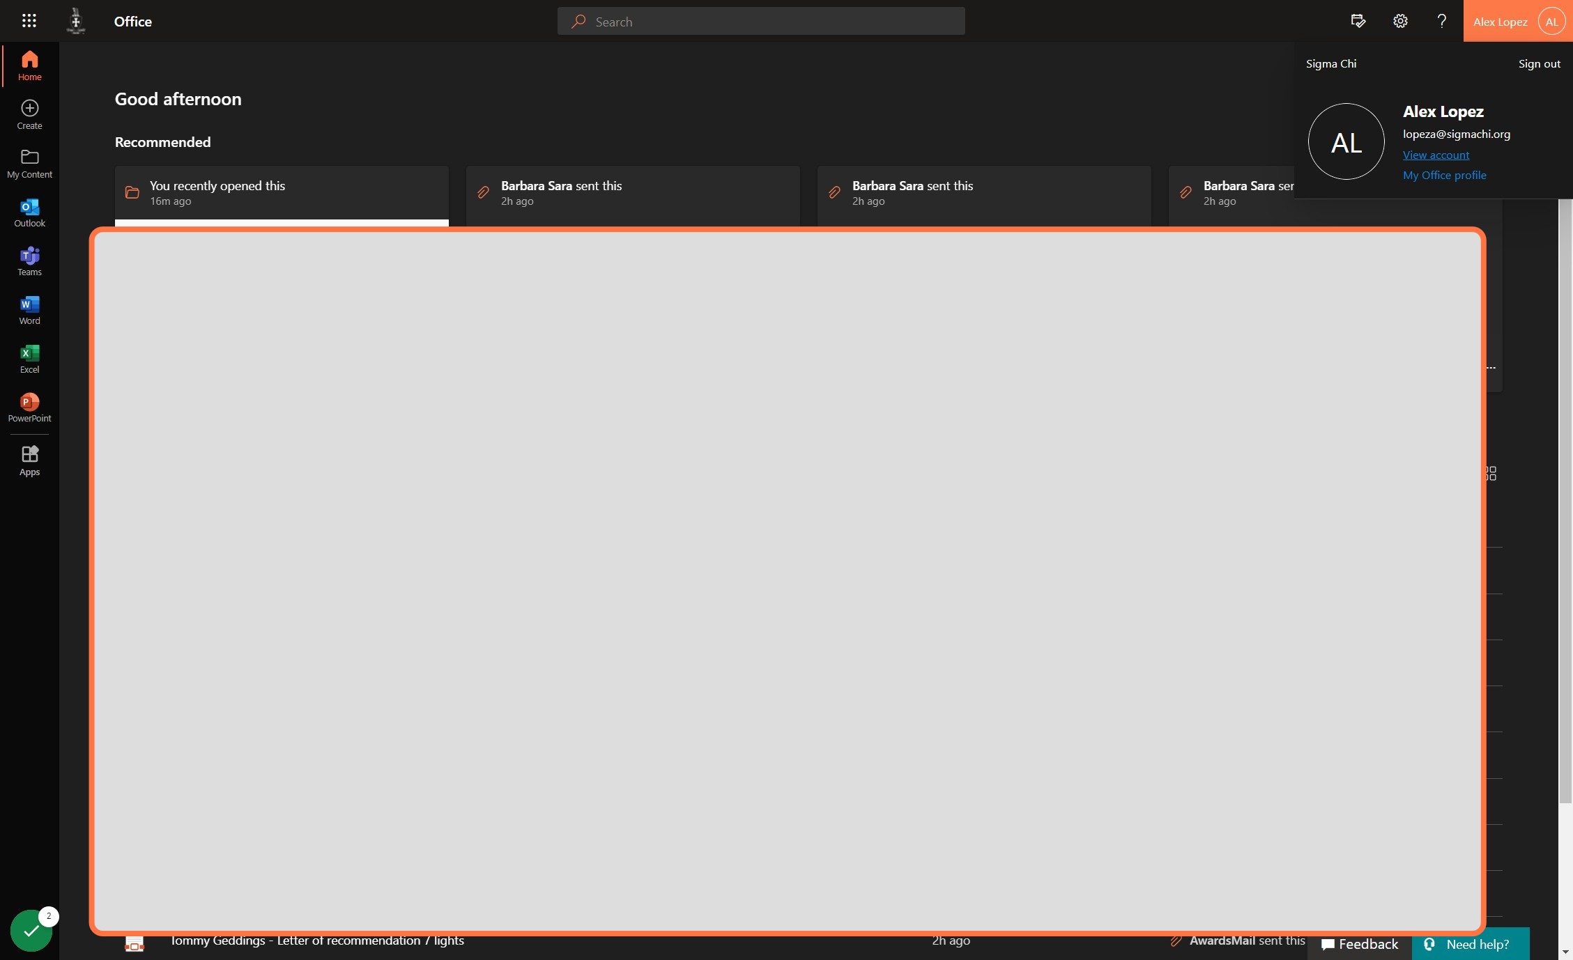
Task: Click the Sigma Chi organization logo
Action: click(x=76, y=21)
